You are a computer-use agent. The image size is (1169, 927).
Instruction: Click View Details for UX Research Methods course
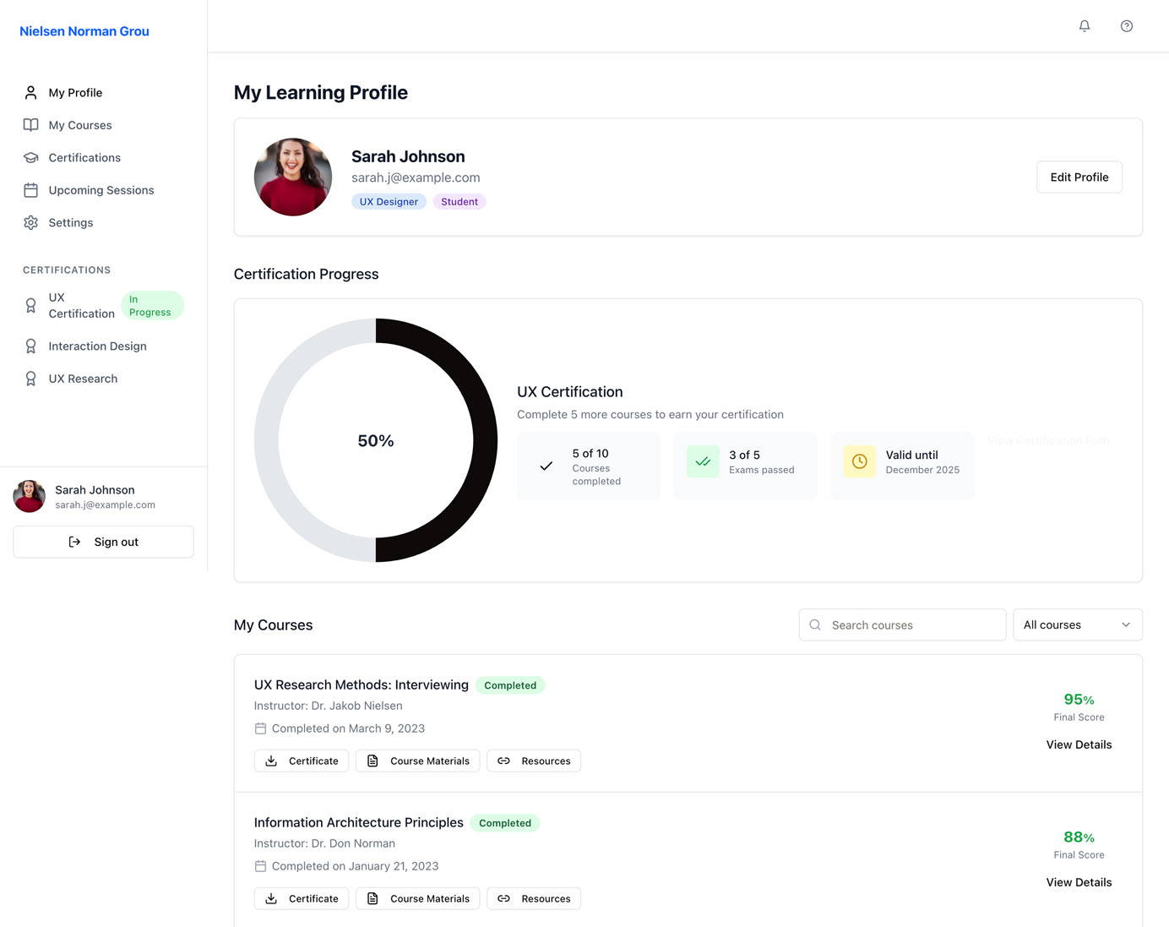(1079, 744)
